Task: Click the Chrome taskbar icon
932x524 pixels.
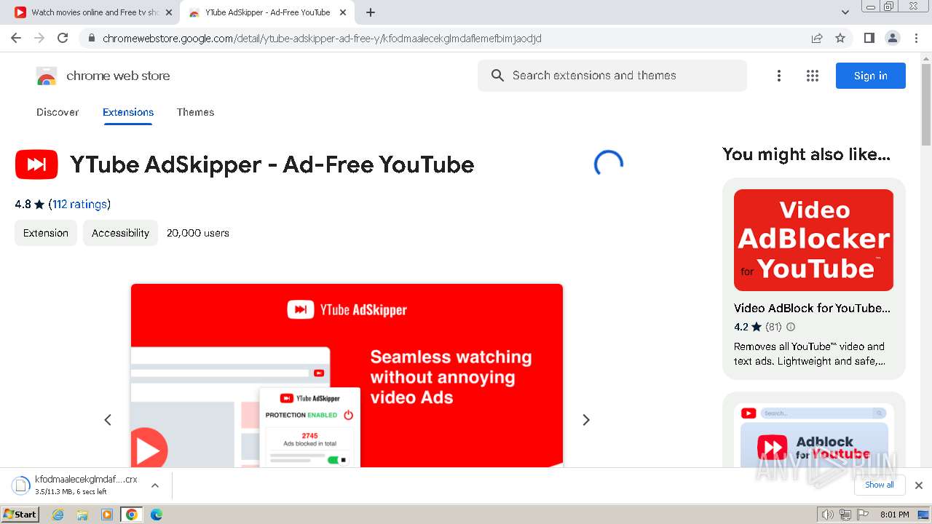Action: pos(131,515)
